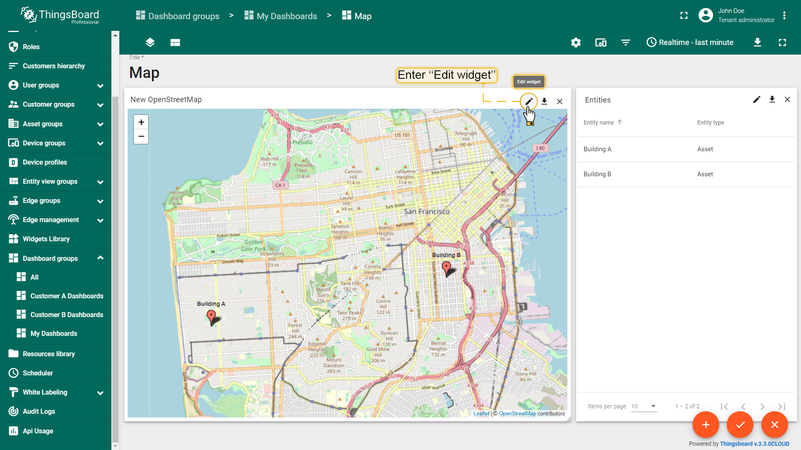Open Items per page dropdown
The height and width of the screenshot is (450, 801).
(x=644, y=406)
